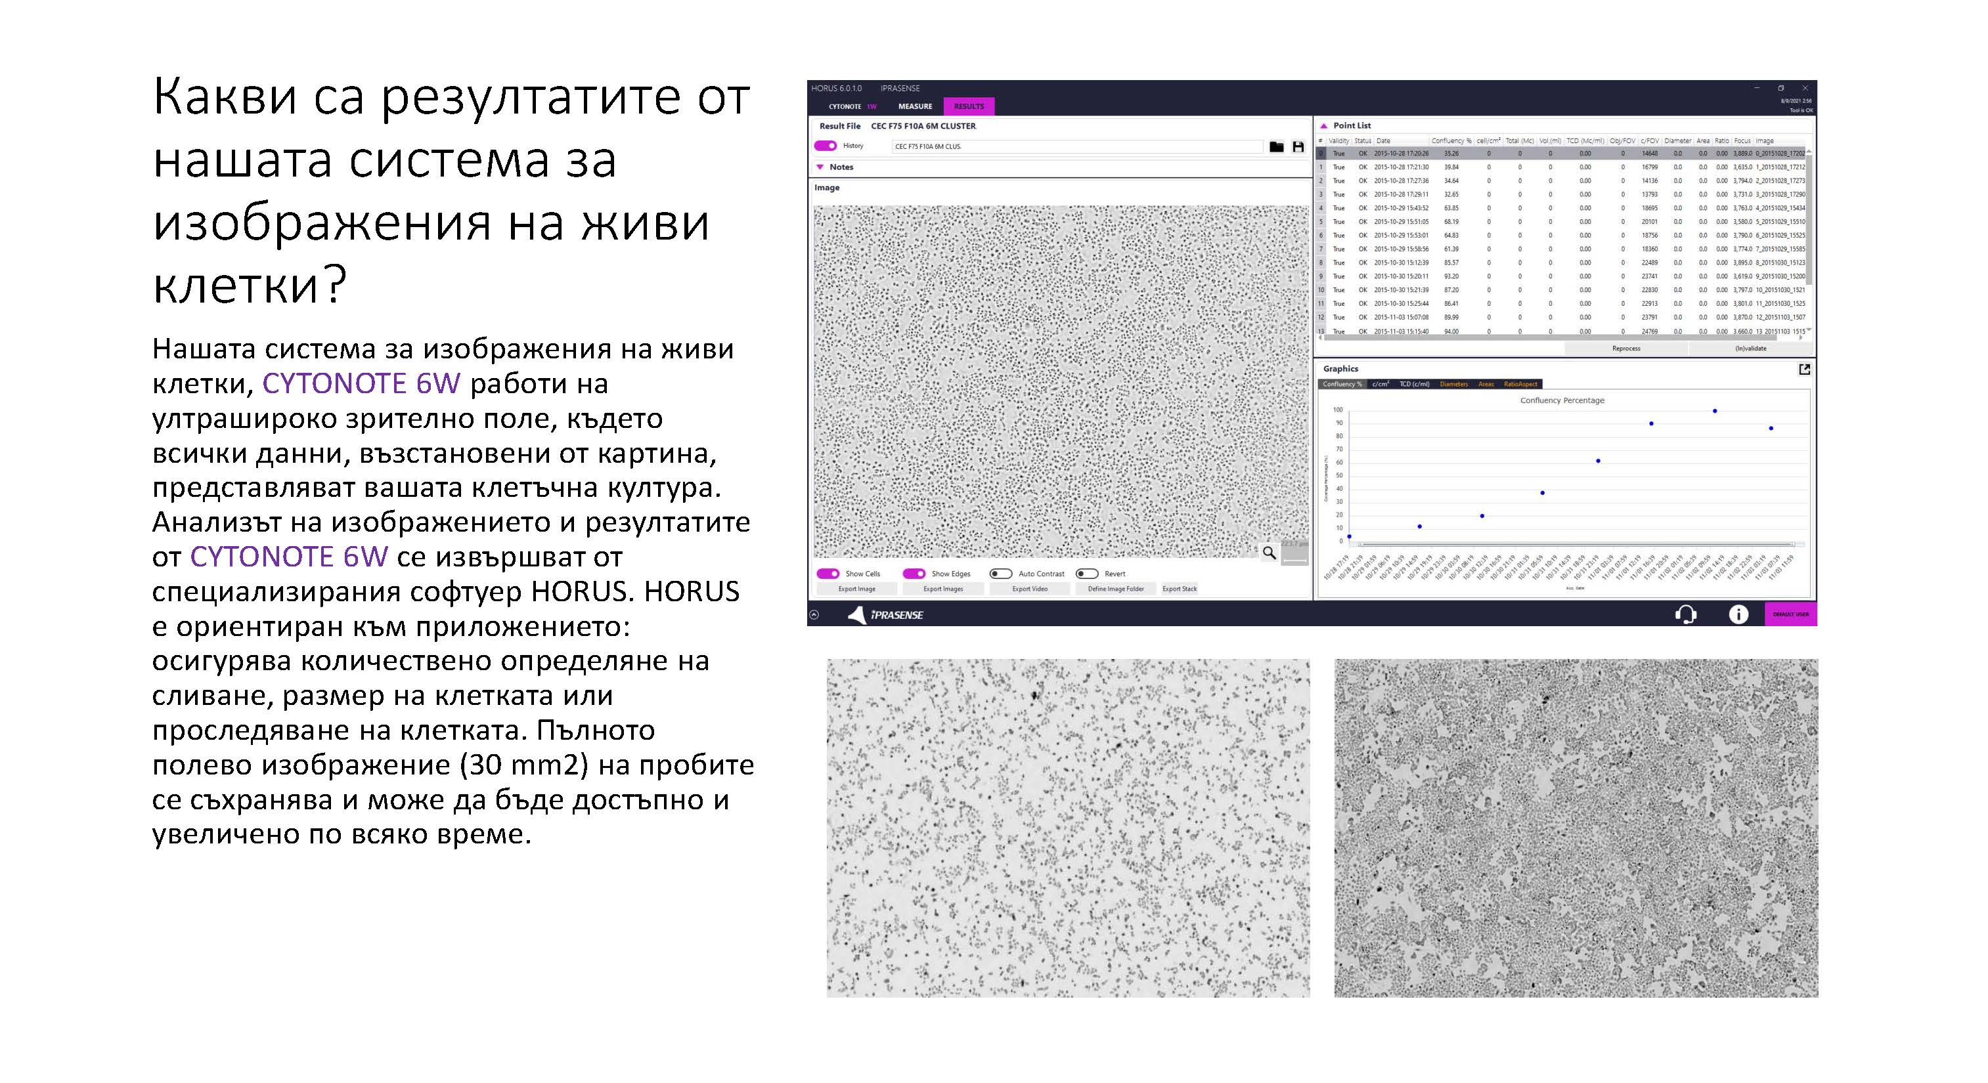Click confluency value 93.20 in row 9

click(1451, 277)
